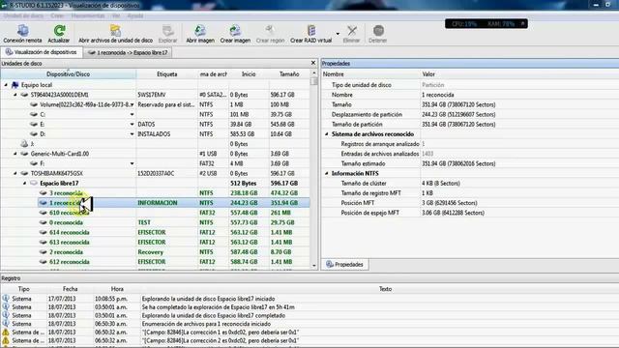Sort by the Tamaño column header
The width and height of the screenshot is (619, 348).
289,74
